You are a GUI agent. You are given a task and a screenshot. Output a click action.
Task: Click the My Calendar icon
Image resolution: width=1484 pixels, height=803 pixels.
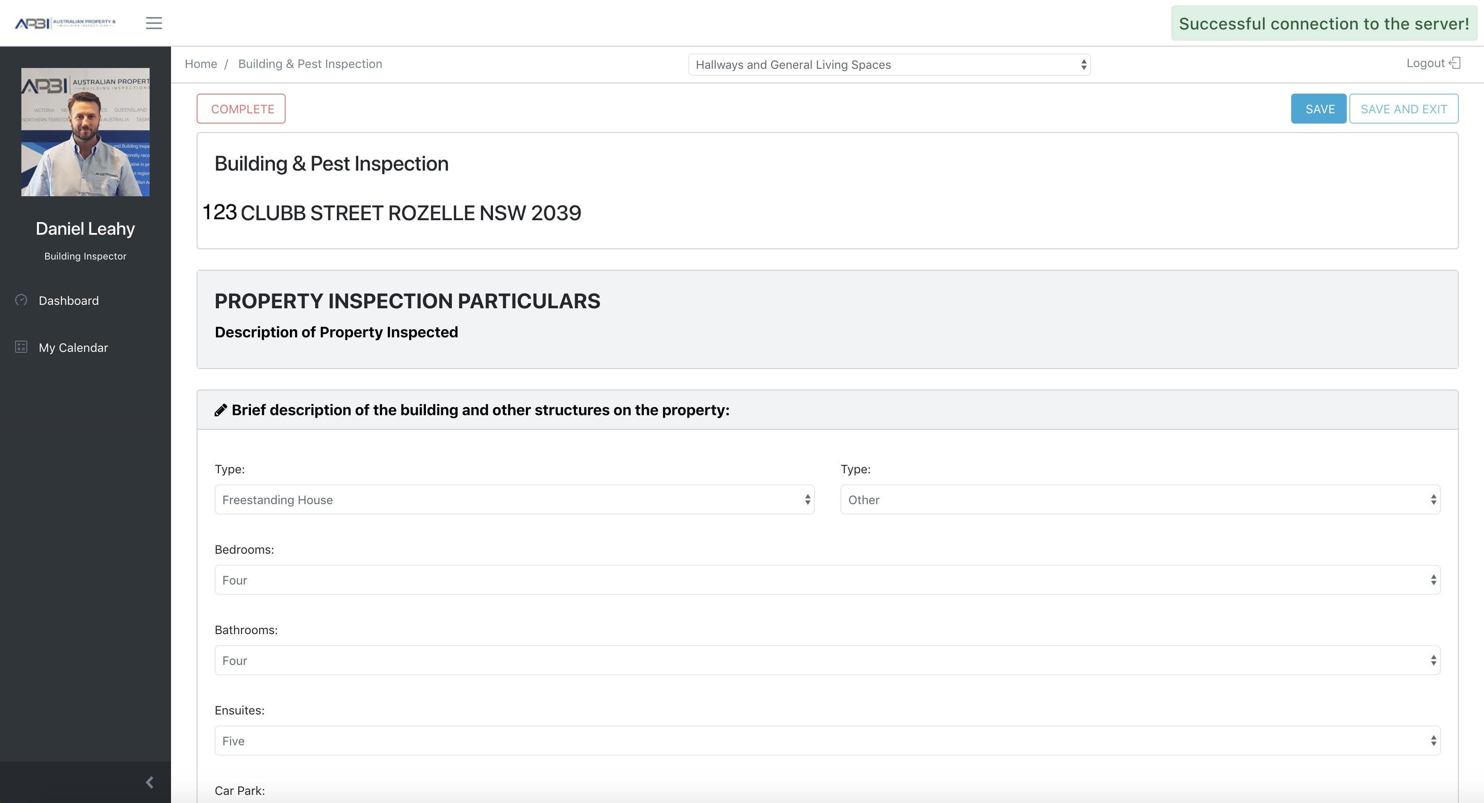pos(21,347)
